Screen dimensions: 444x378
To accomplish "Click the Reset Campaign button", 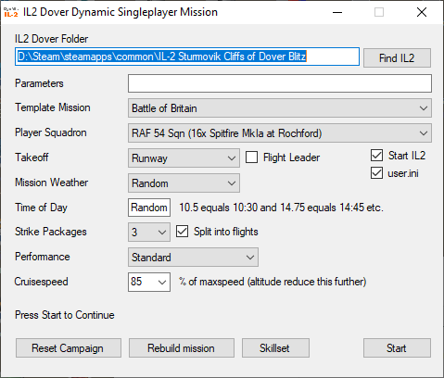I will (x=69, y=348).
